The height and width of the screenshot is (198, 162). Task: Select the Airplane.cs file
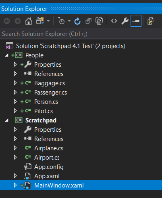(49, 148)
